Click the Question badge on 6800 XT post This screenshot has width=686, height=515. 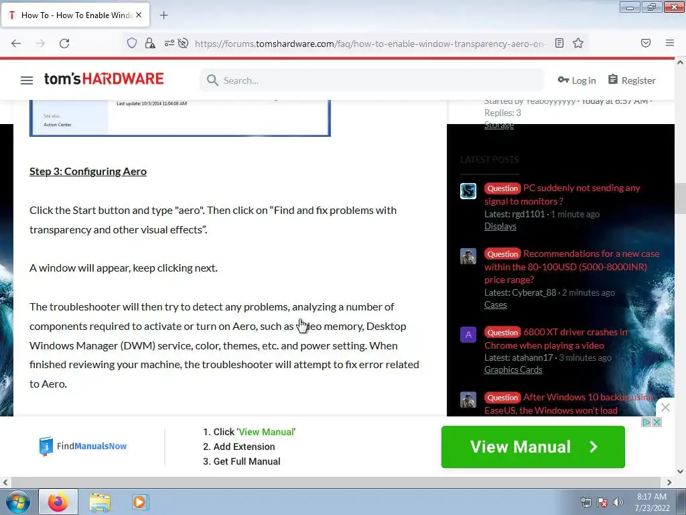(x=502, y=333)
